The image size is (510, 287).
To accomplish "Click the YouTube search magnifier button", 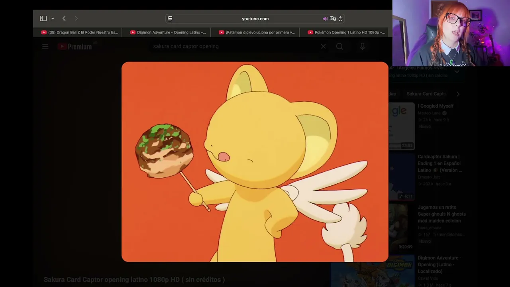I will (x=339, y=47).
